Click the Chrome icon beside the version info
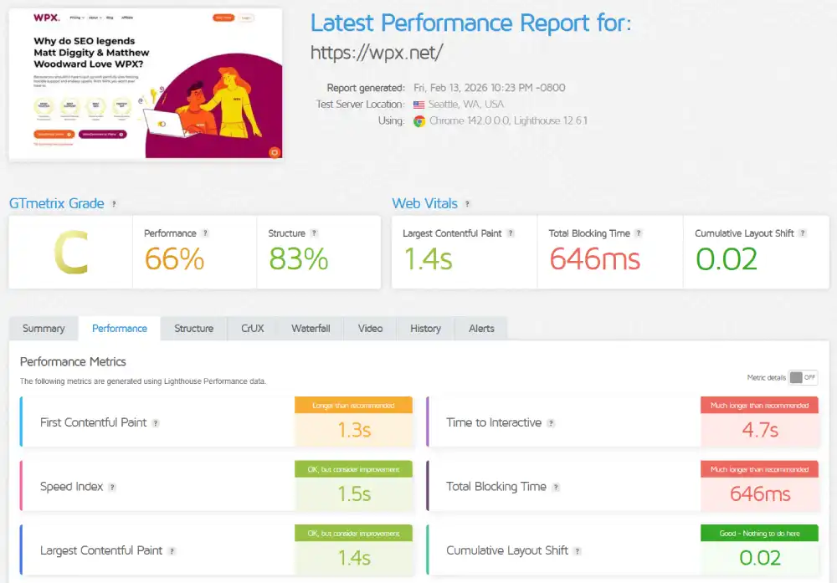 point(419,120)
